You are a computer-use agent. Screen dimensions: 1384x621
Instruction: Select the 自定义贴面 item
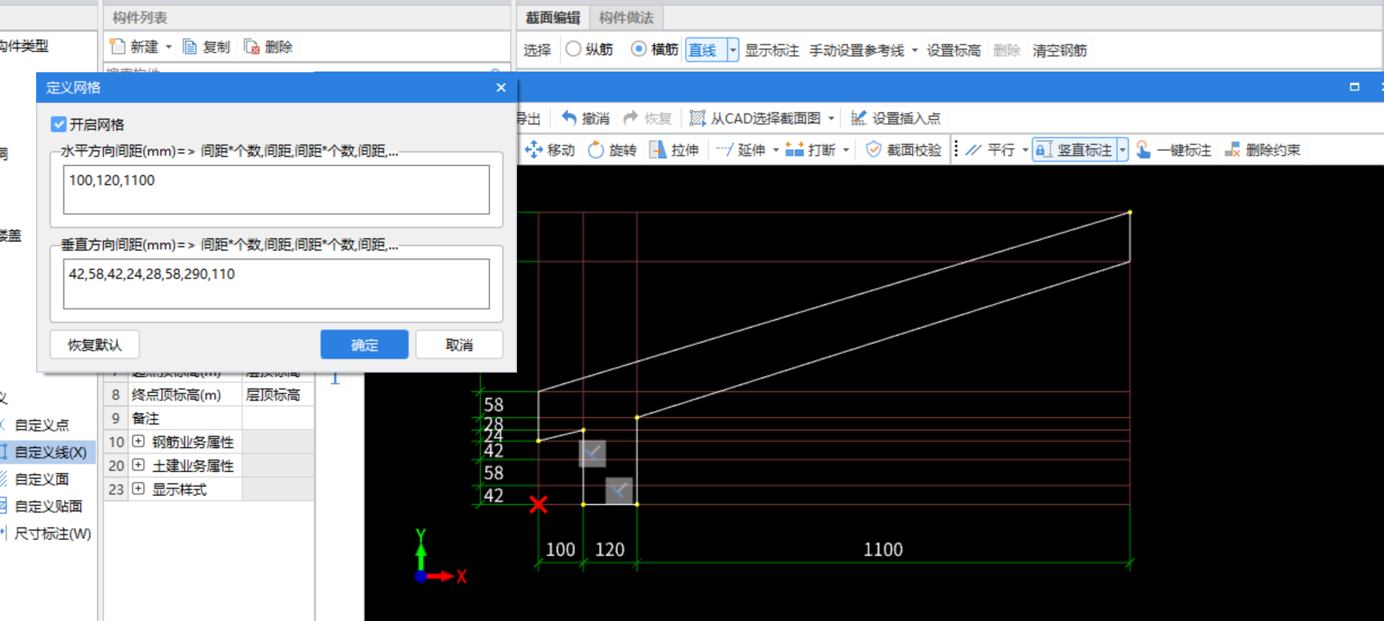pyautogui.click(x=47, y=507)
